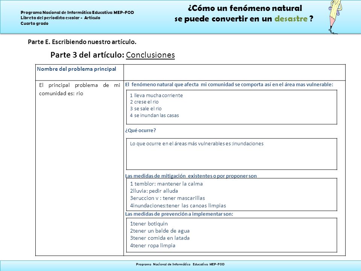Screen dimensions: 361x271
Task: Click the '¿Qué ocurre?' heading
Action: coord(140,131)
